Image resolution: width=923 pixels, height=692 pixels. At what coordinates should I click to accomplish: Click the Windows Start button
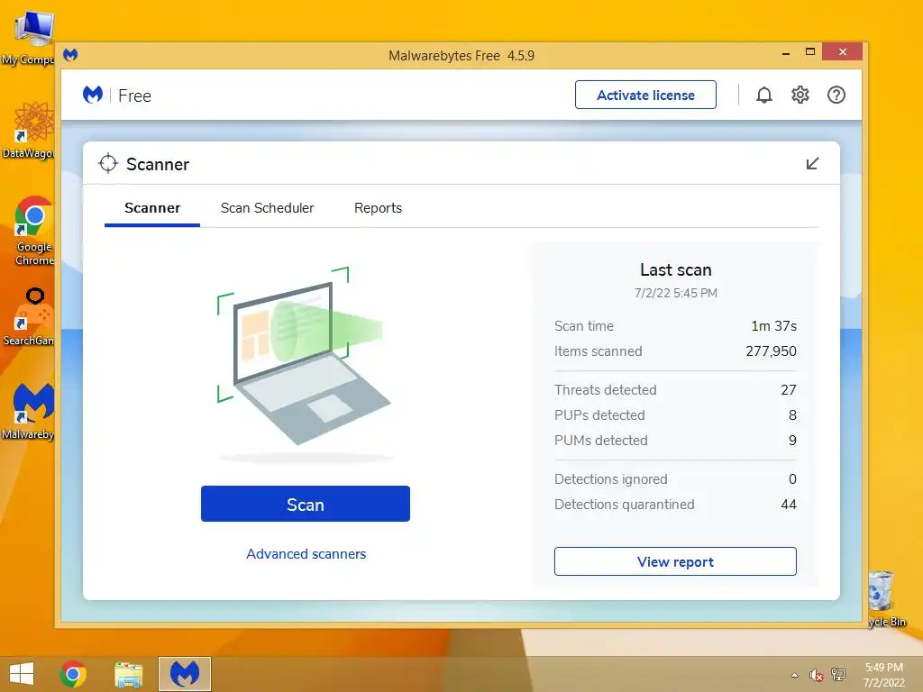22,674
